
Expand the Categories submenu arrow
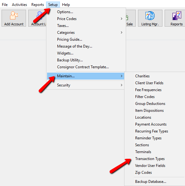(121, 33)
